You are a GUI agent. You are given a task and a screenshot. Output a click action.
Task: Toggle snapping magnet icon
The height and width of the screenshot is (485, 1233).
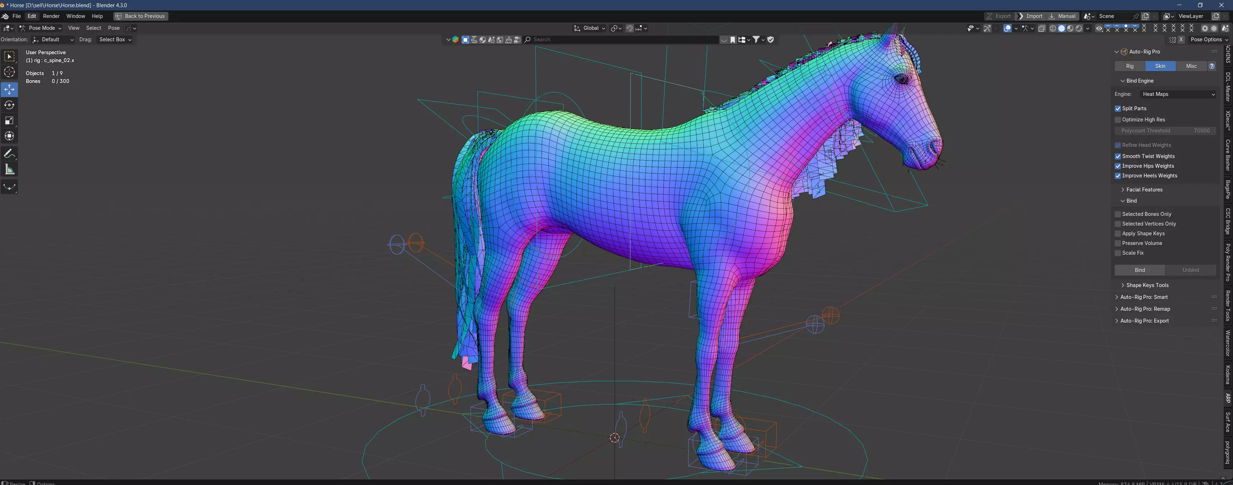[629, 28]
